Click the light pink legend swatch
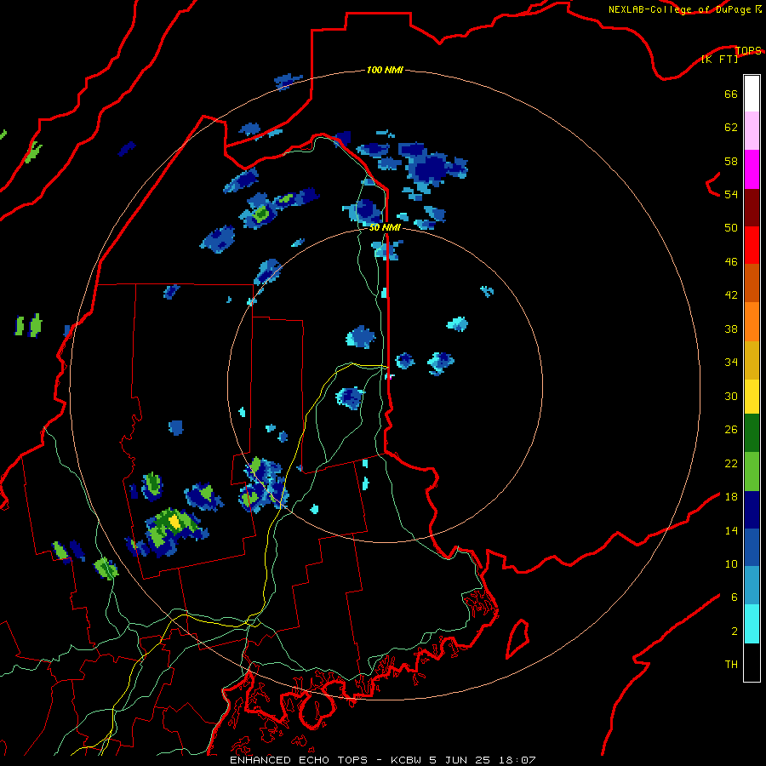The image size is (766, 766). 752,130
